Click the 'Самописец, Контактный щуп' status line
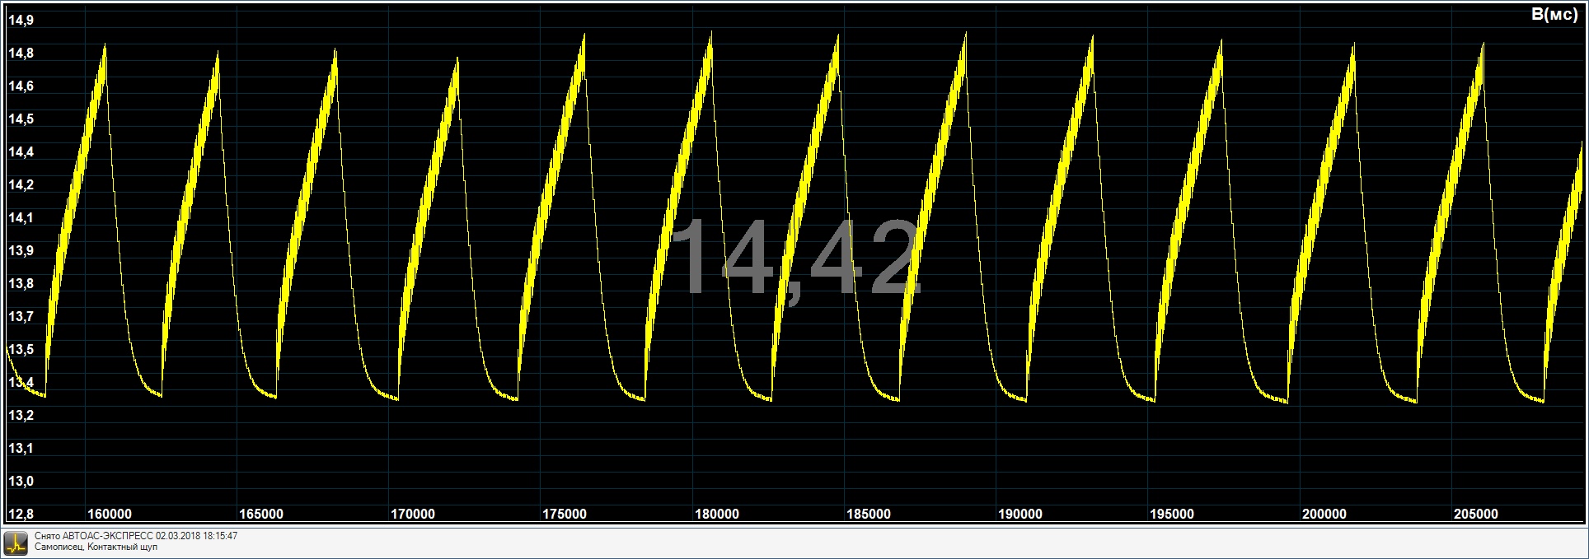 (x=96, y=547)
